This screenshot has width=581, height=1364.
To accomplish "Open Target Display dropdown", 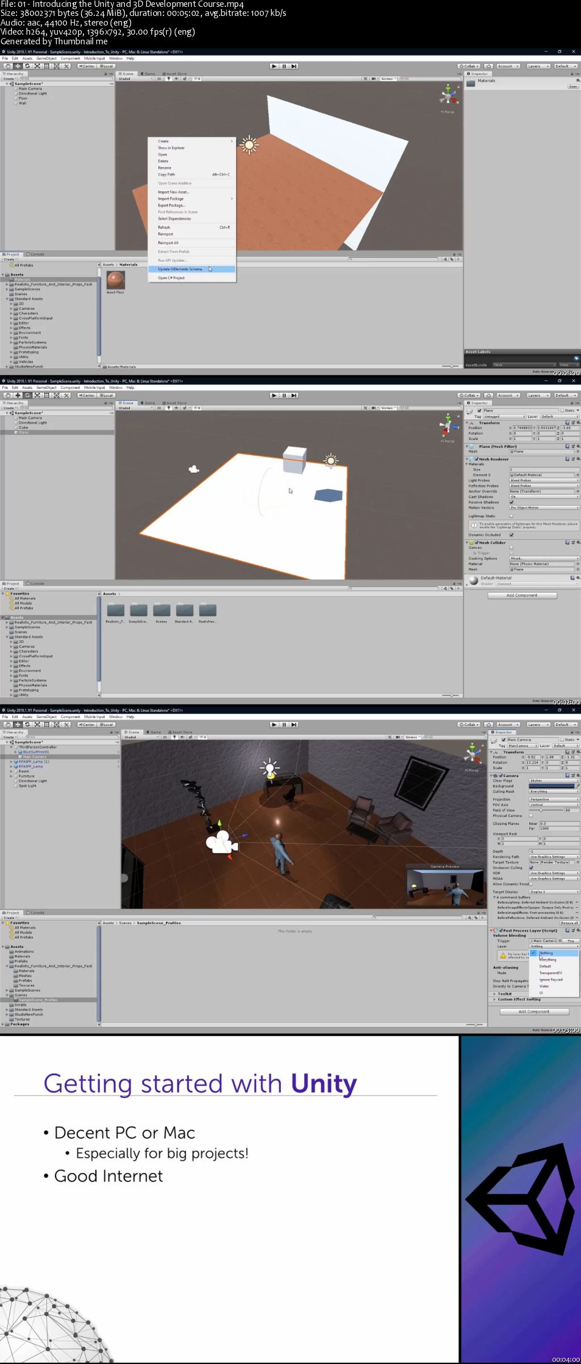I will click(554, 892).
